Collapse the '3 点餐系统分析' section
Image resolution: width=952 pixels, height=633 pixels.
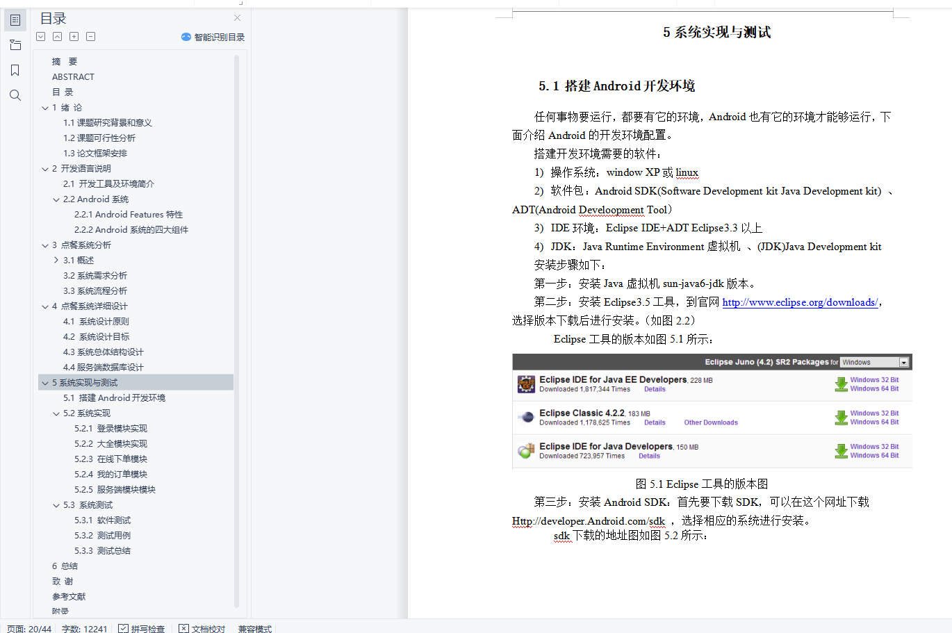pos(45,245)
